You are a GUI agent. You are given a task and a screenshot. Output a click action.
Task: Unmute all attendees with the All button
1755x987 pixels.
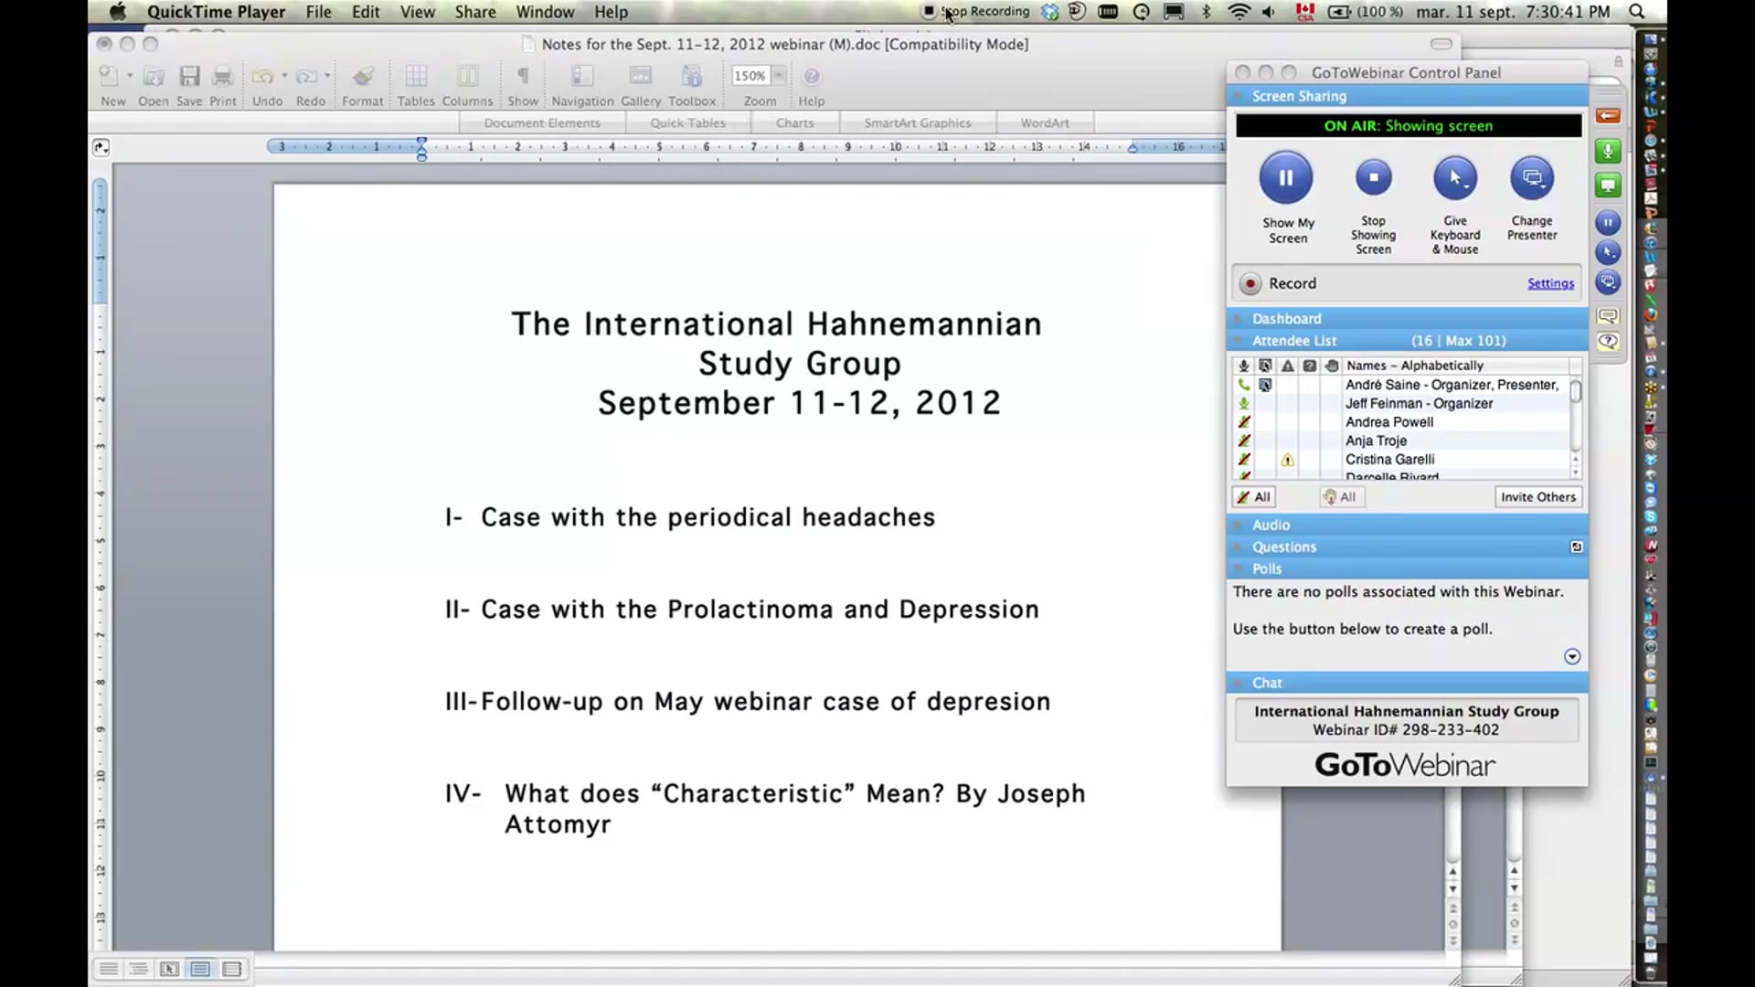1253,496
